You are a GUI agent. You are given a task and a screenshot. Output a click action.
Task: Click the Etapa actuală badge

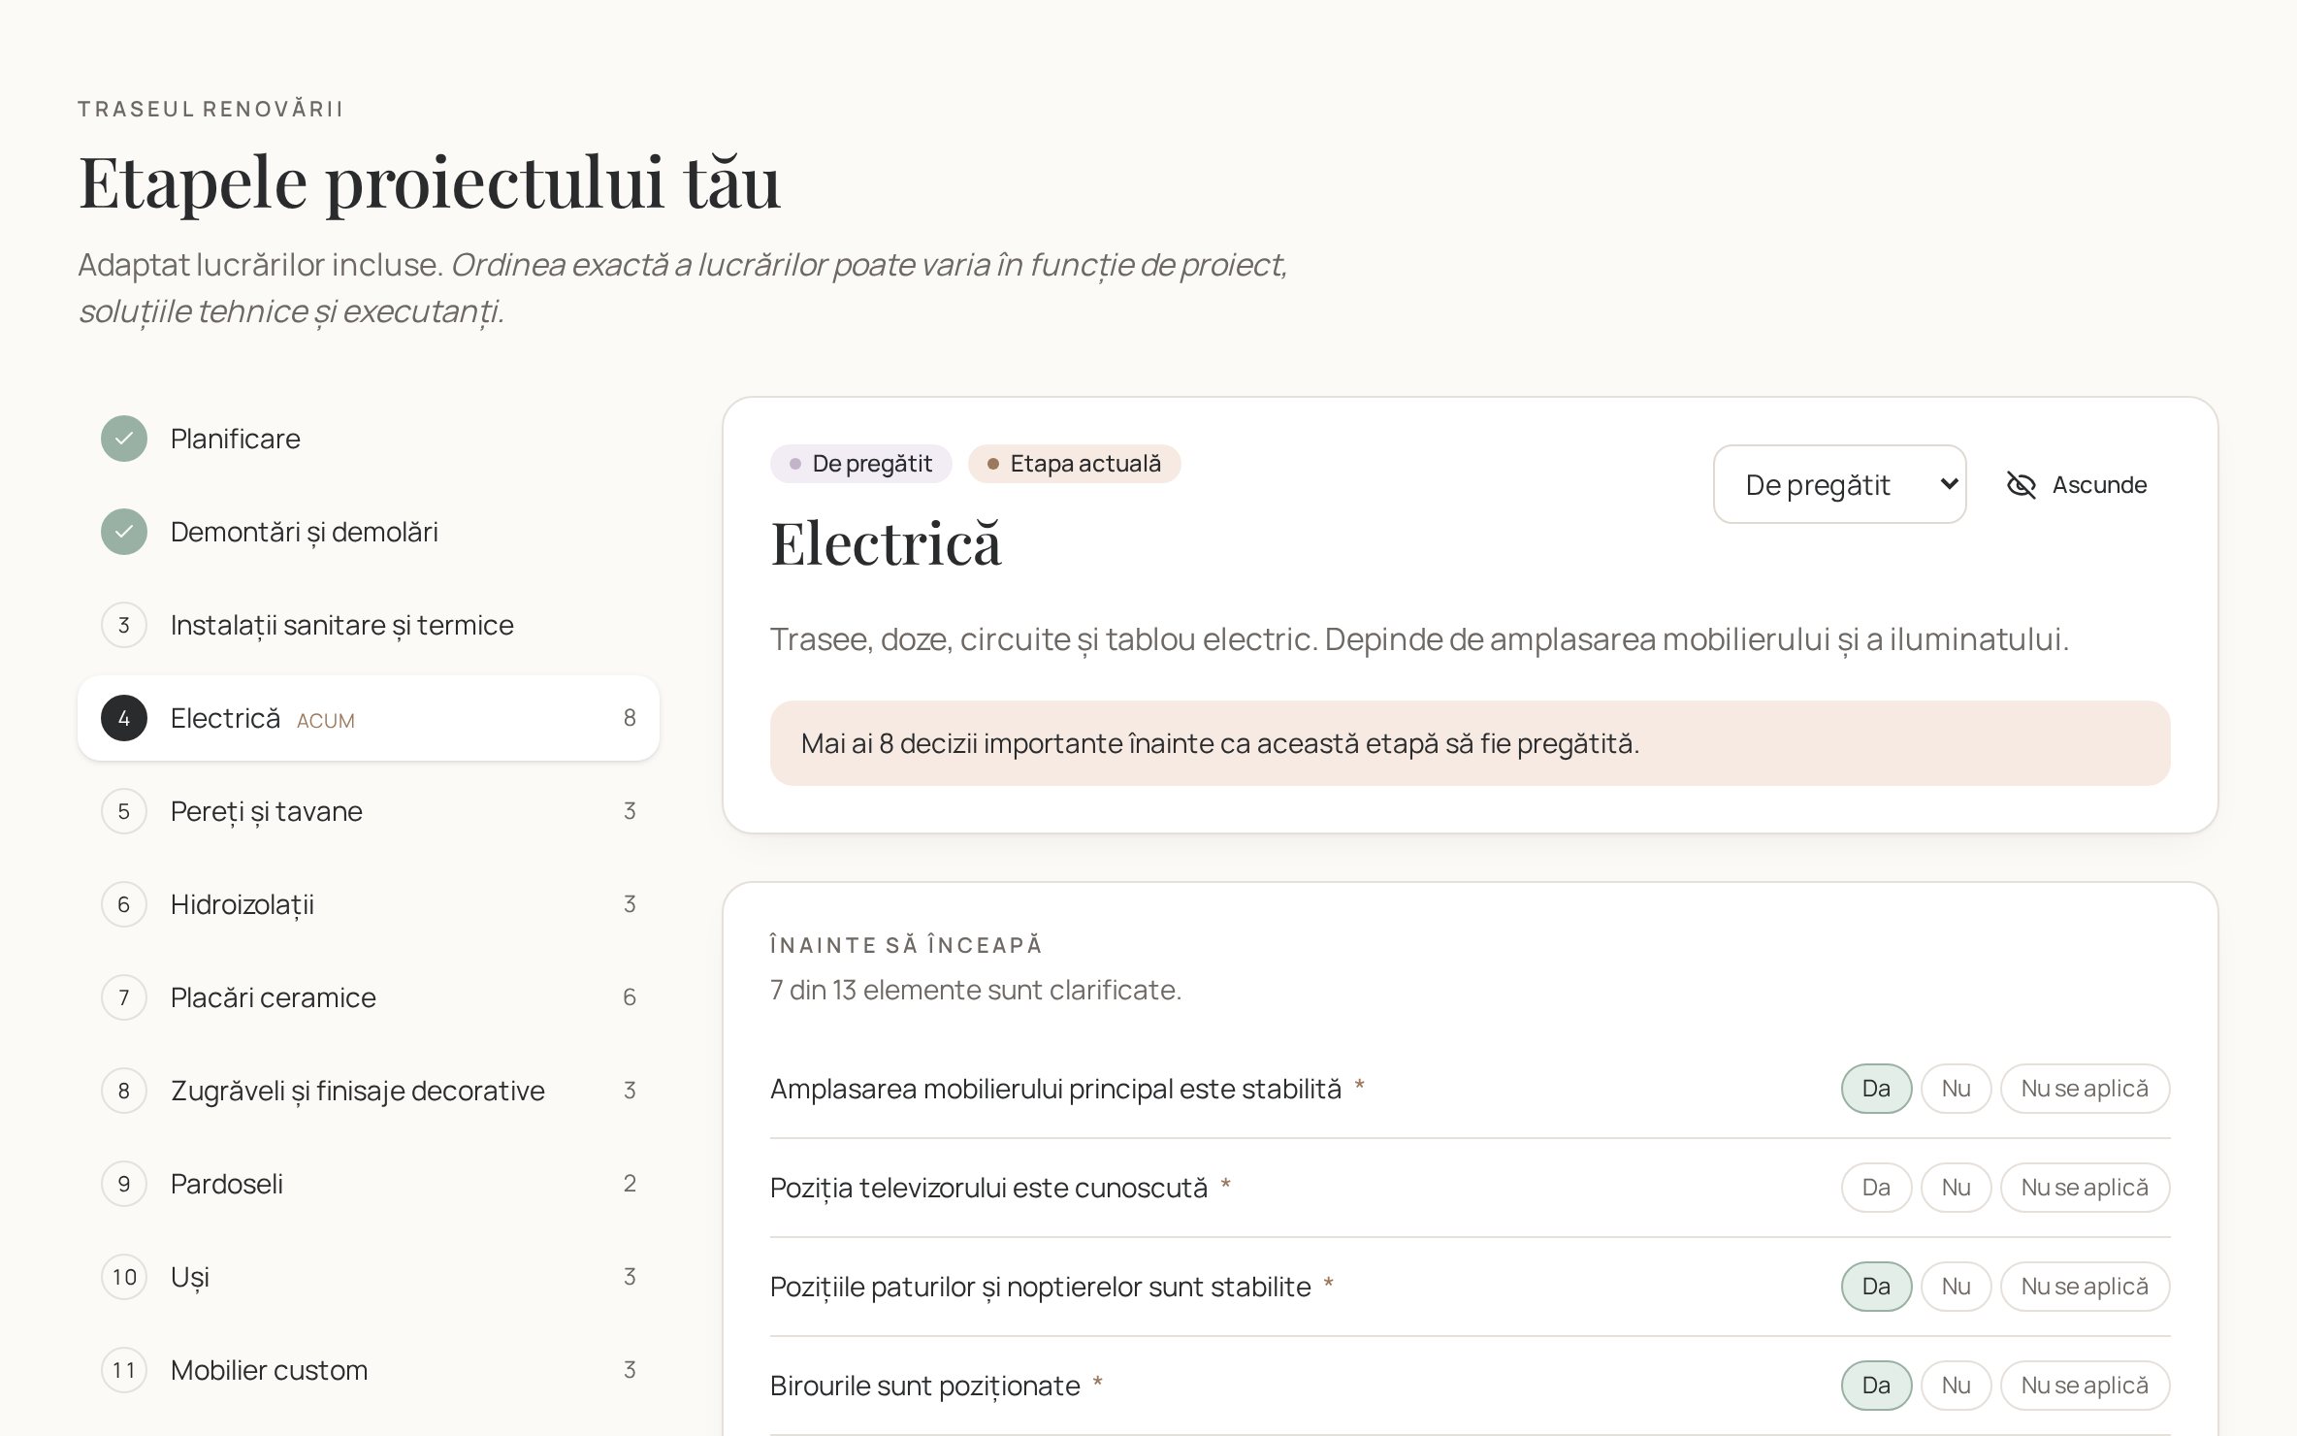(1074, 464)
